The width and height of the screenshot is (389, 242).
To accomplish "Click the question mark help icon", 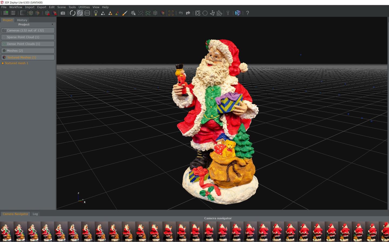I will click(247, 13).
